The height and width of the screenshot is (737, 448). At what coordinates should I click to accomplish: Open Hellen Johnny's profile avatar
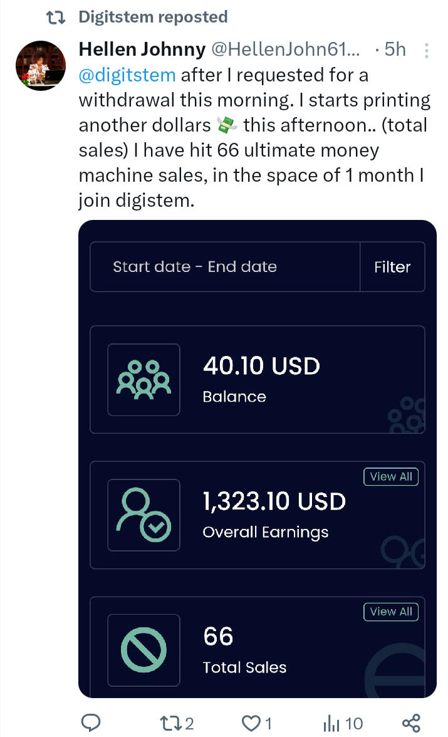(39, 66)
